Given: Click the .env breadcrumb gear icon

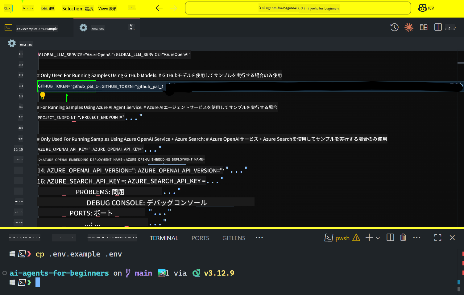Looking at the screenshot, I should [x=12, y=43].
